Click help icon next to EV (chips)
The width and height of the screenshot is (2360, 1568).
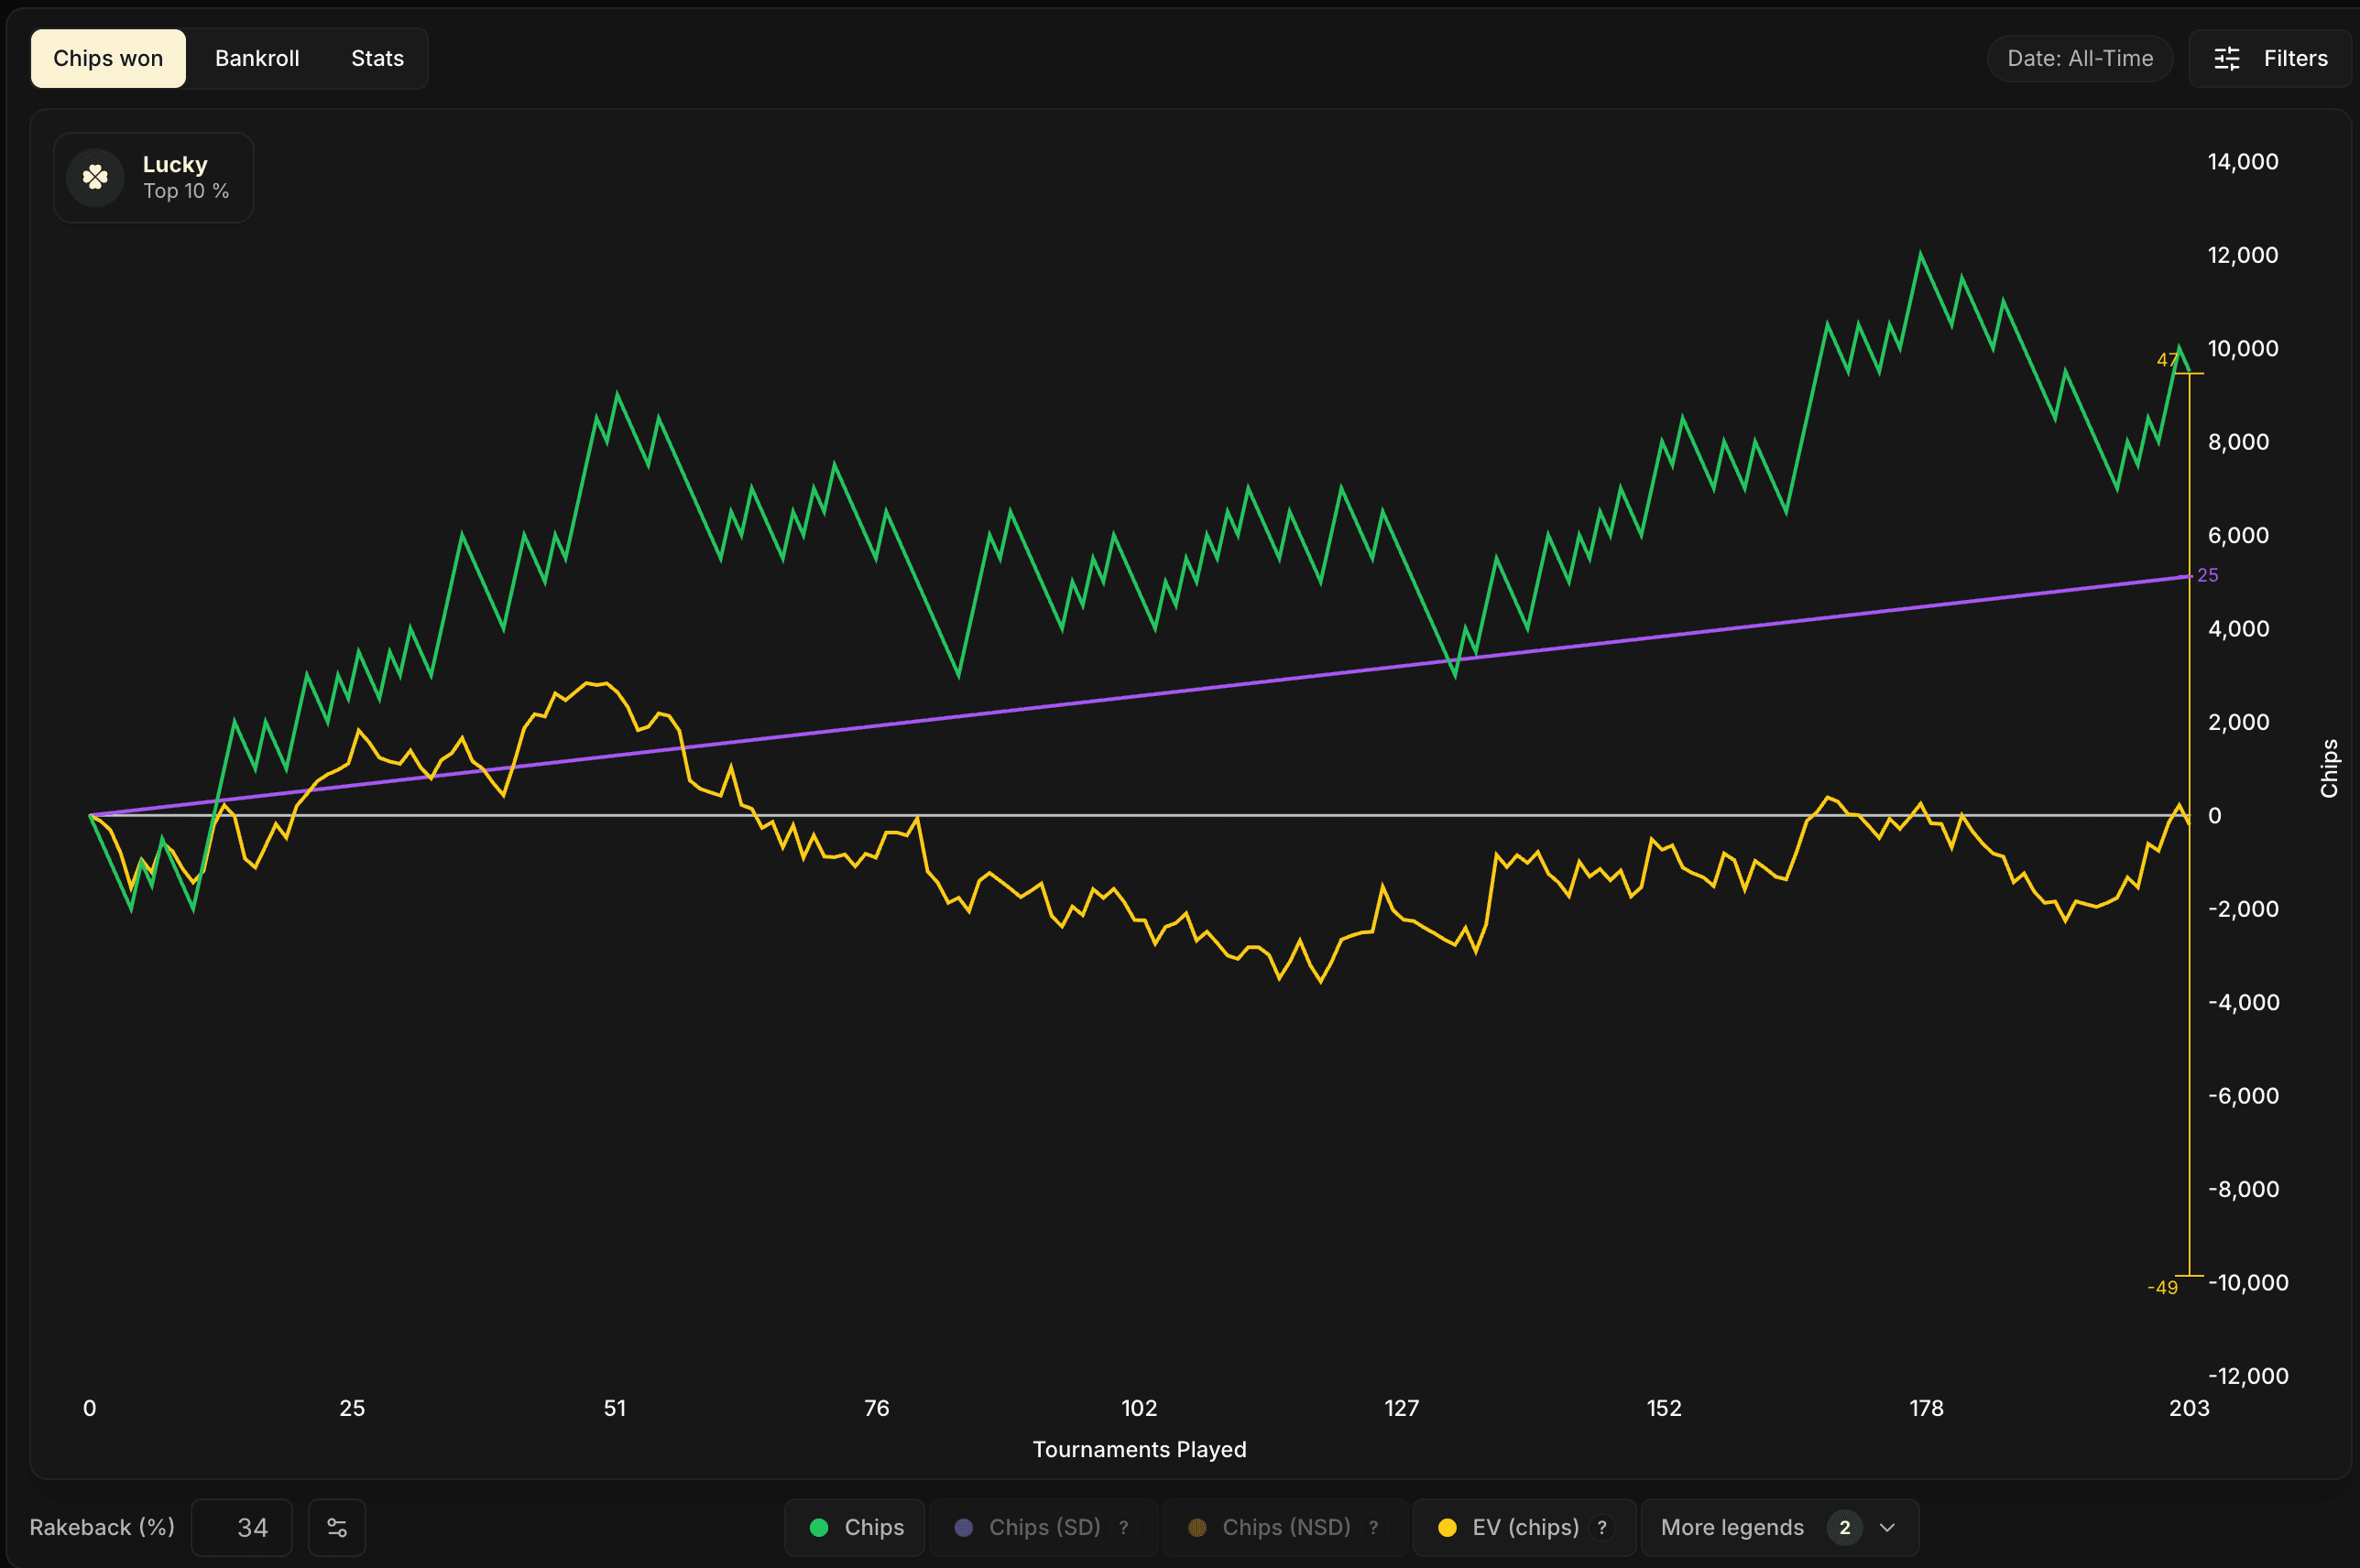click(x=1602, y=1527)
